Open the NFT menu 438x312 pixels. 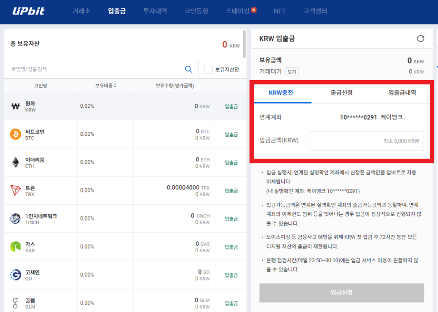tap(280, 11)
